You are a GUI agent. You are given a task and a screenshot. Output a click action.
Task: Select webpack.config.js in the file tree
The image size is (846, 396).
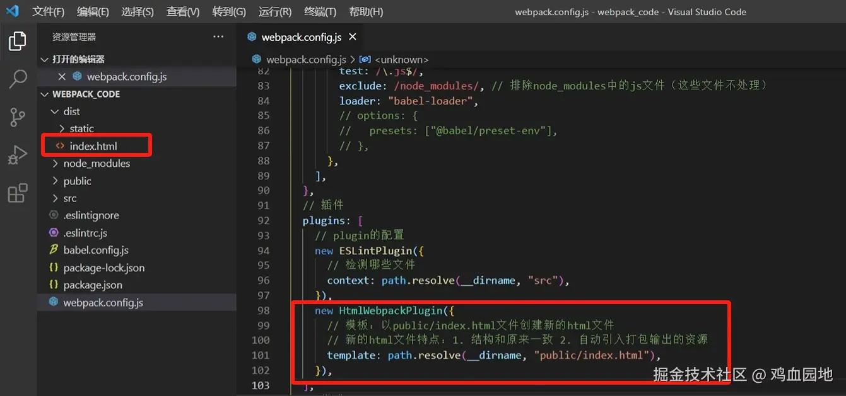click(103, 303)
